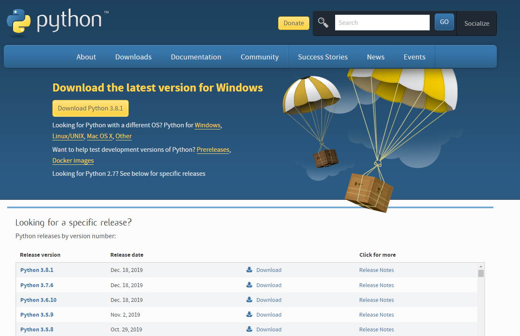Image resolution: width=520 pixels, height=336 pixels.
Task: Click the 'Nov. 2, 2019' release date
Action: coord(125,314)
